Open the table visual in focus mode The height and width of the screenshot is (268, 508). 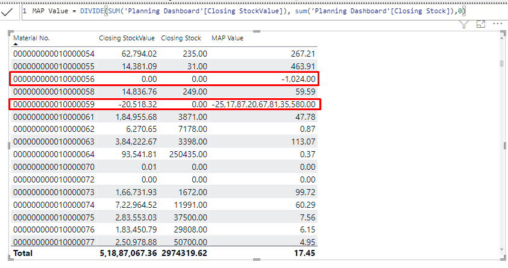tap(481, 24)
